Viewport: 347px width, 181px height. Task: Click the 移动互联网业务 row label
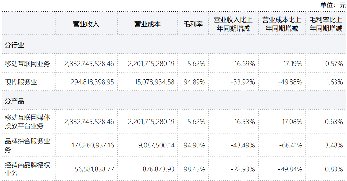pos(28,64)
